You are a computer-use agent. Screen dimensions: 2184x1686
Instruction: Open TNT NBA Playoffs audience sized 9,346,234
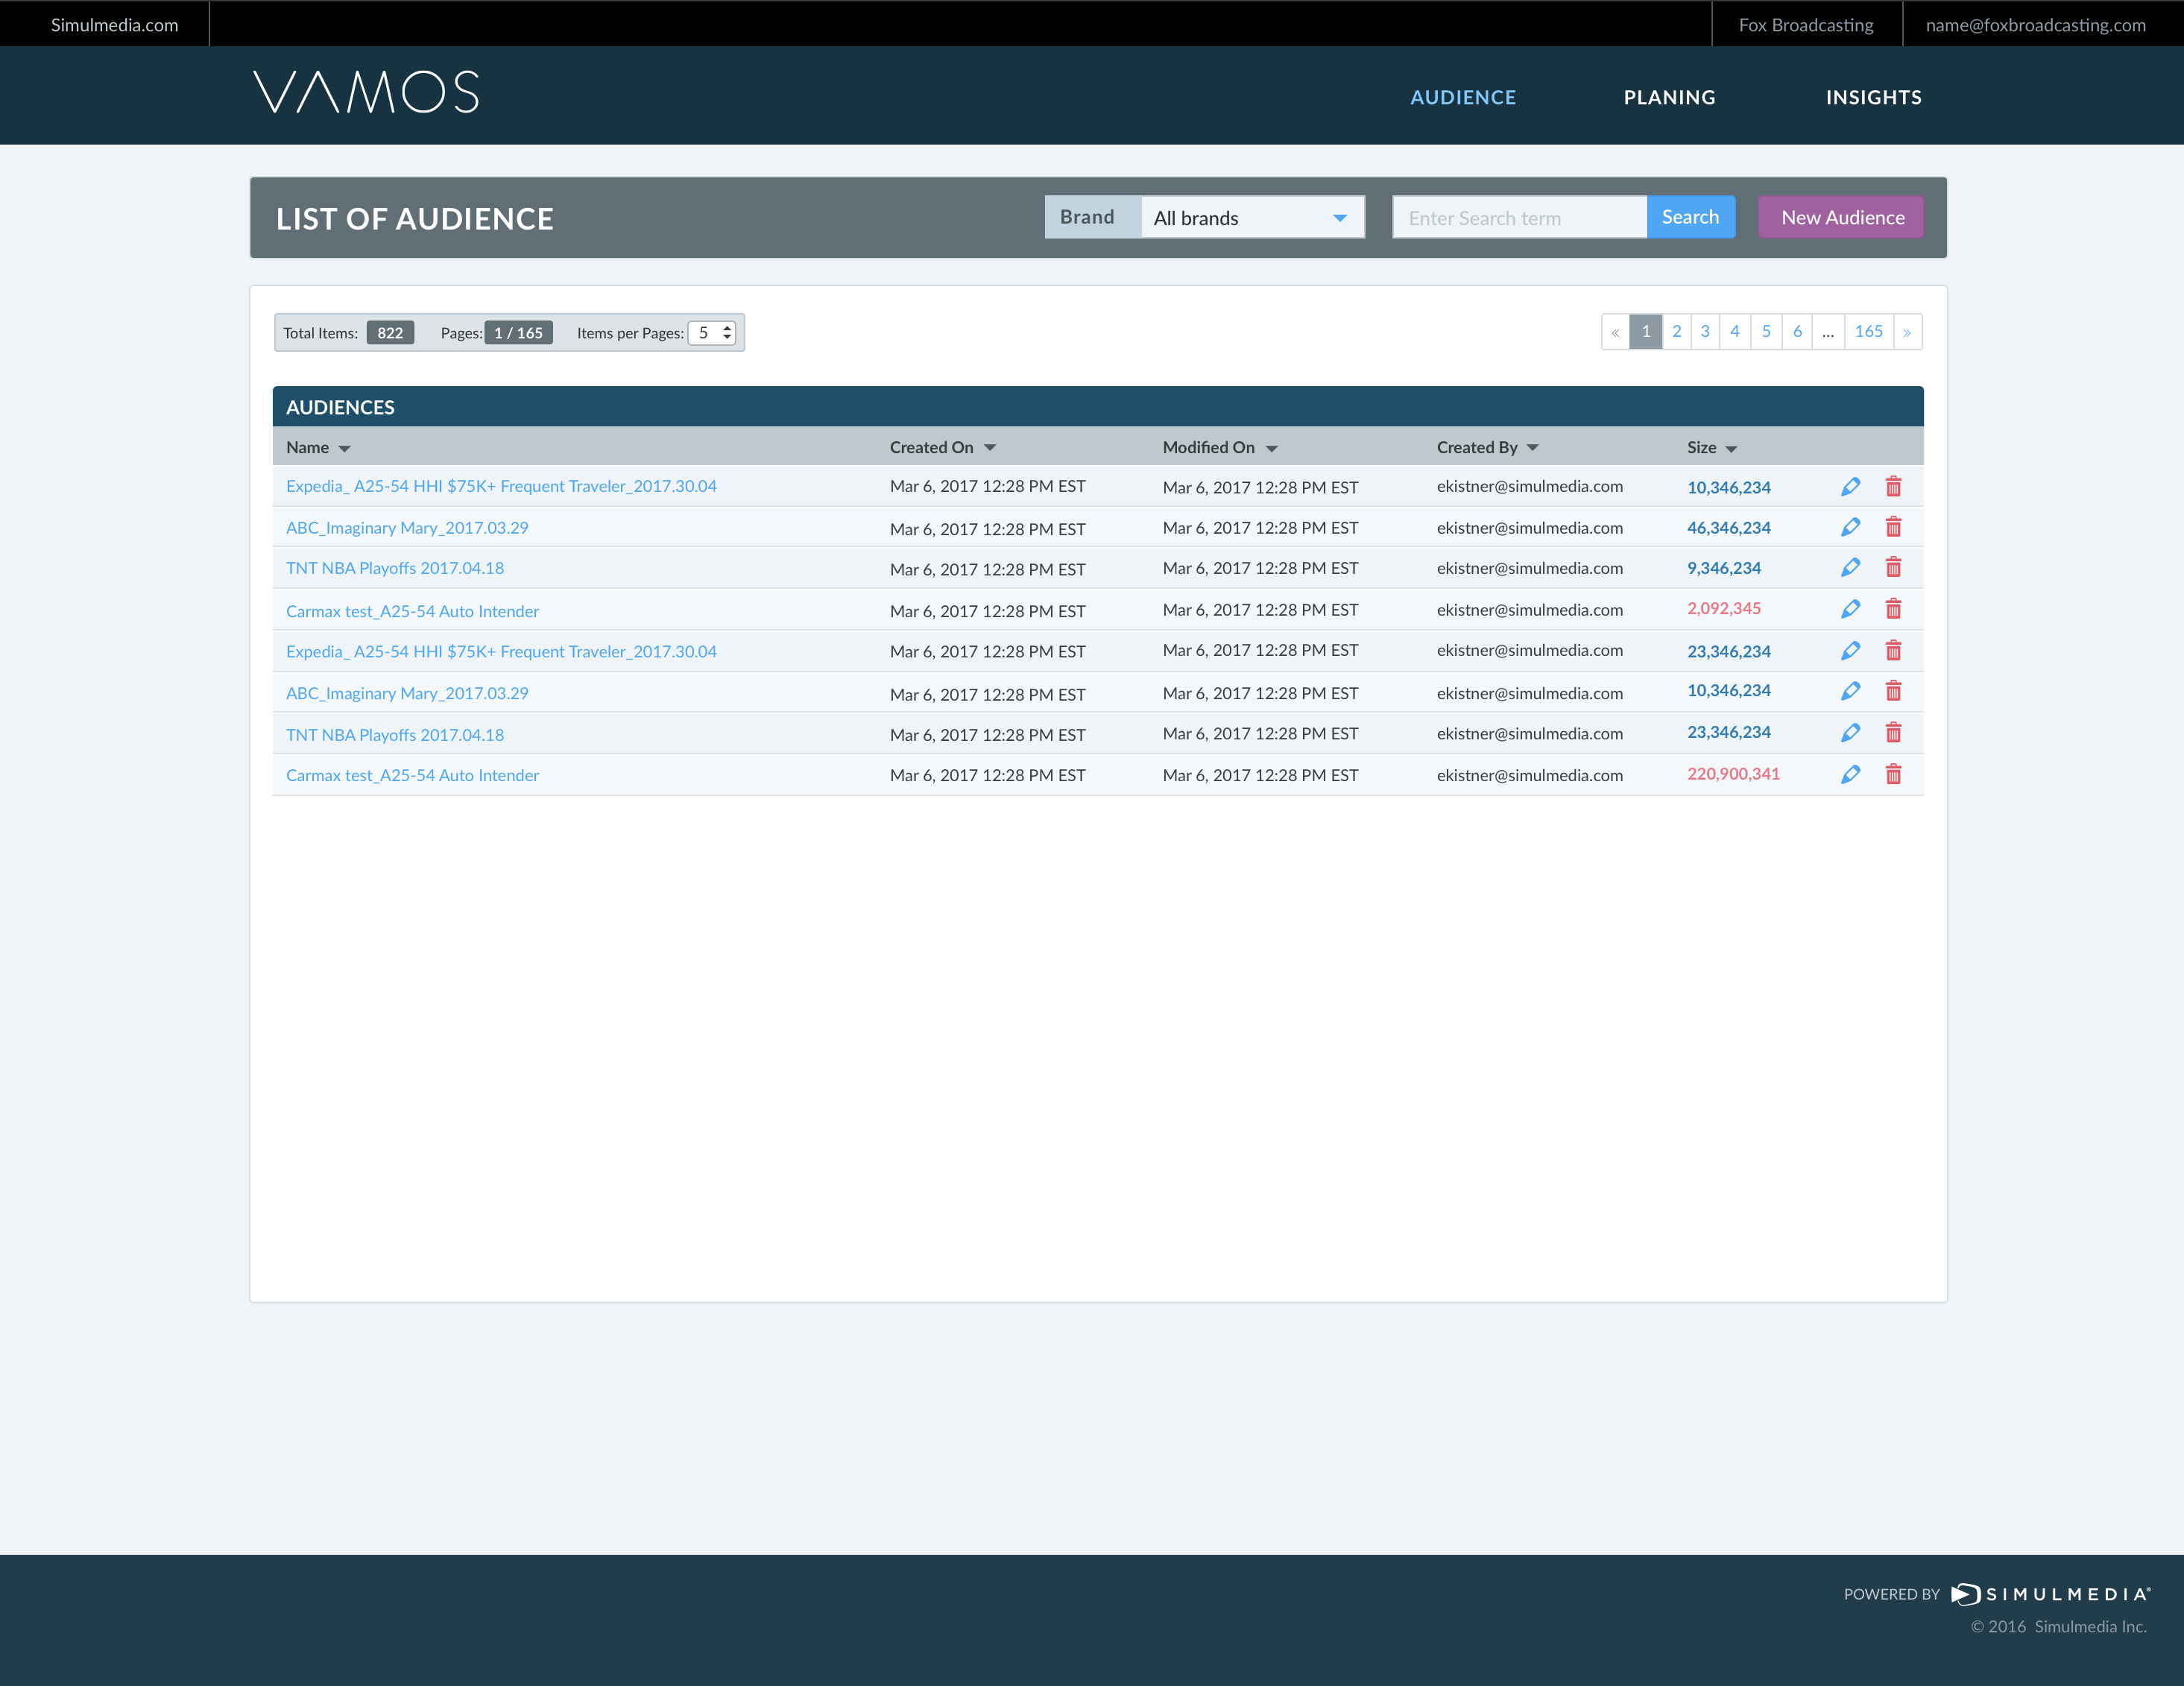395,568
